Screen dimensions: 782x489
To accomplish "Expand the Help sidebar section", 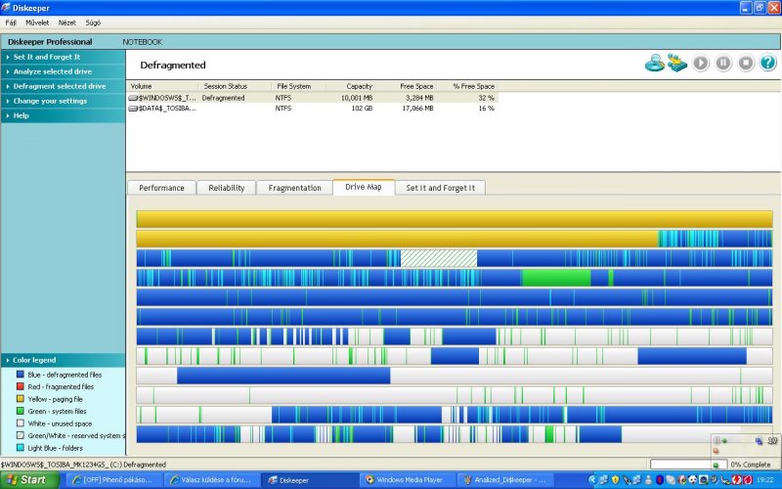I will click(63, 115).
